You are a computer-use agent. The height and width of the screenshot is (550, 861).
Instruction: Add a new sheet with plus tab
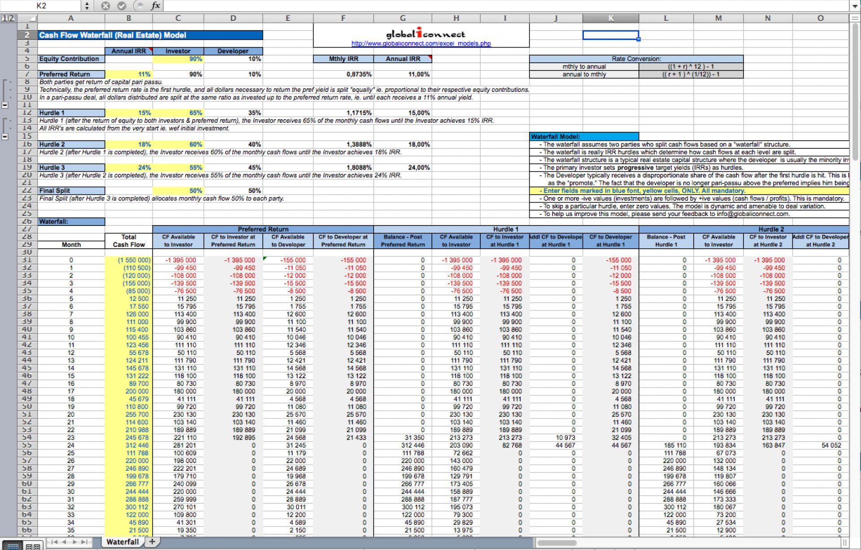(152, 542)
